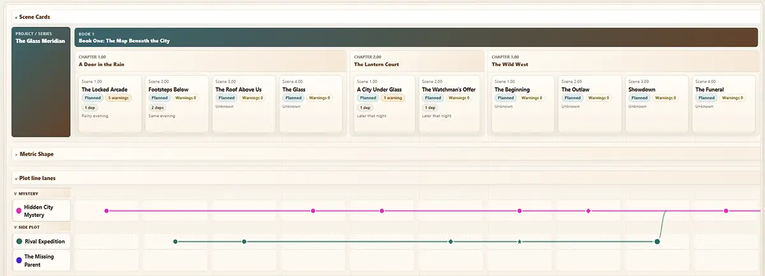Click Hidden City Mystery marker under The Glass
765x276 pixels.
313,210
